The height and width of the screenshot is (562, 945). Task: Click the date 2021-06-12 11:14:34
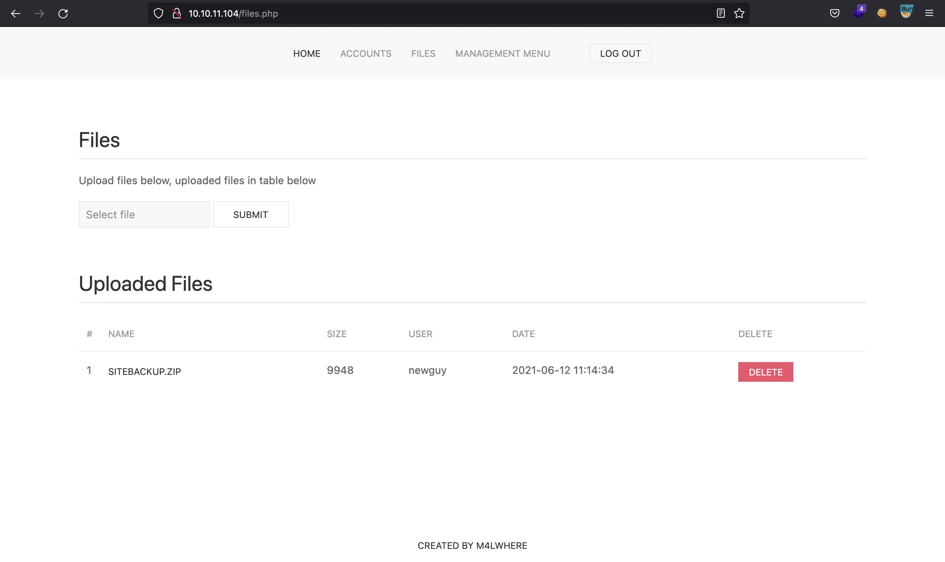(563, 370)
